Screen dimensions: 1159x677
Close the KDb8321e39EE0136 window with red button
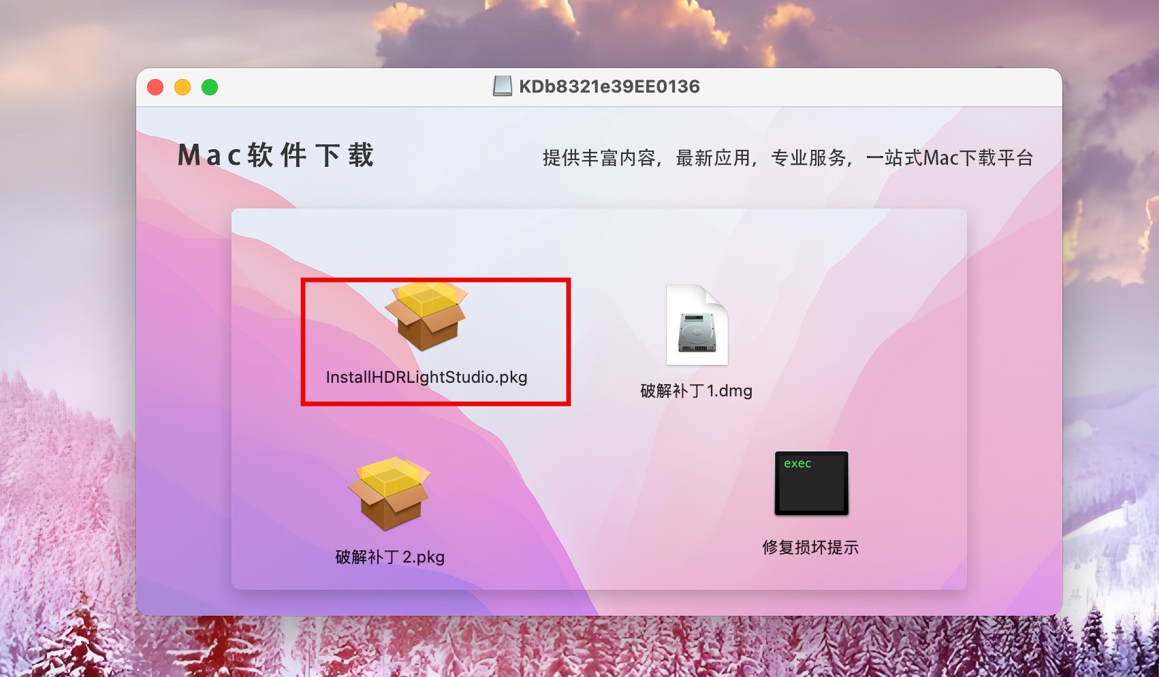tap(155, 87)
